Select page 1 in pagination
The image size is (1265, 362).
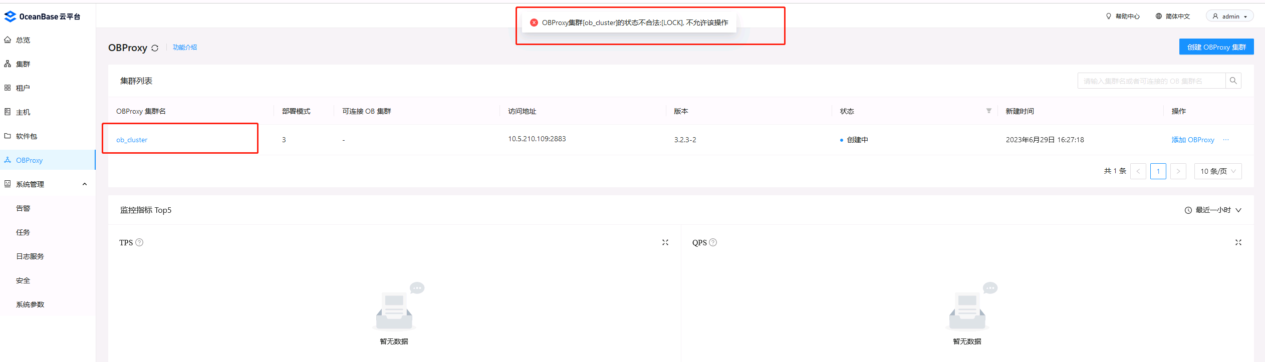[x=1158, y=171]
